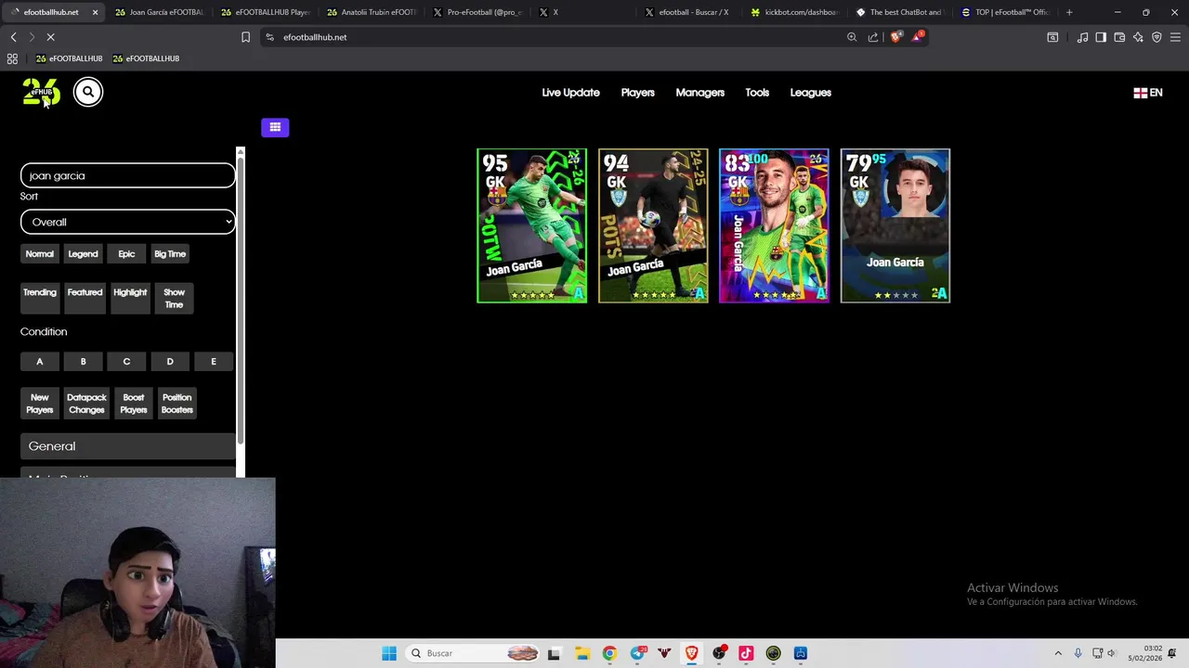
Task: Open the 79 GK Joan García card
Action: (895, 225)
